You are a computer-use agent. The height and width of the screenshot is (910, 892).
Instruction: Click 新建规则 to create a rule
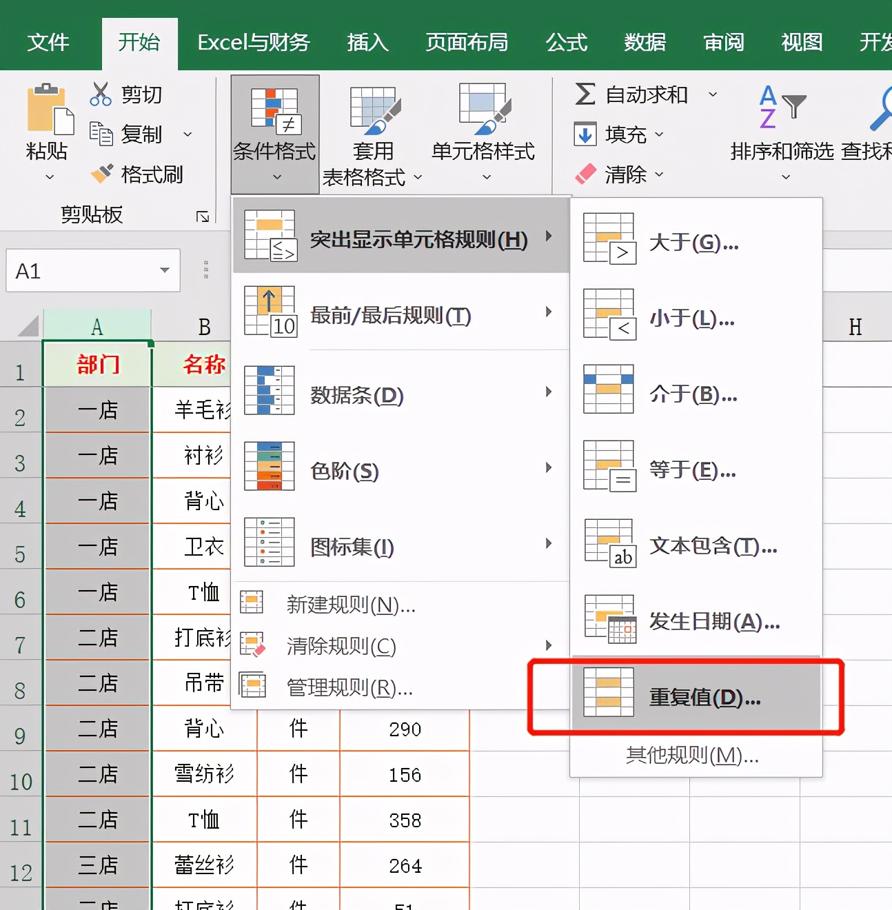348,605
